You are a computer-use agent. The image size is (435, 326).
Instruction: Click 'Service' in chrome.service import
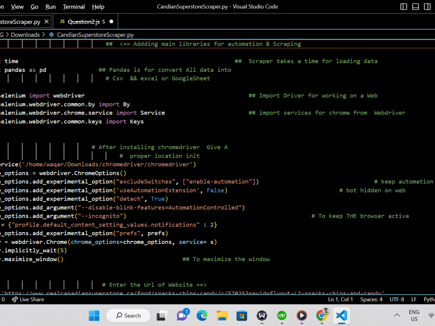pyautogui.click(x=153, y=113)
